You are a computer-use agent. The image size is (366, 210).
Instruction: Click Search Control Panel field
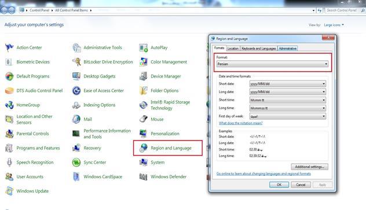click(x=342, y=10)
